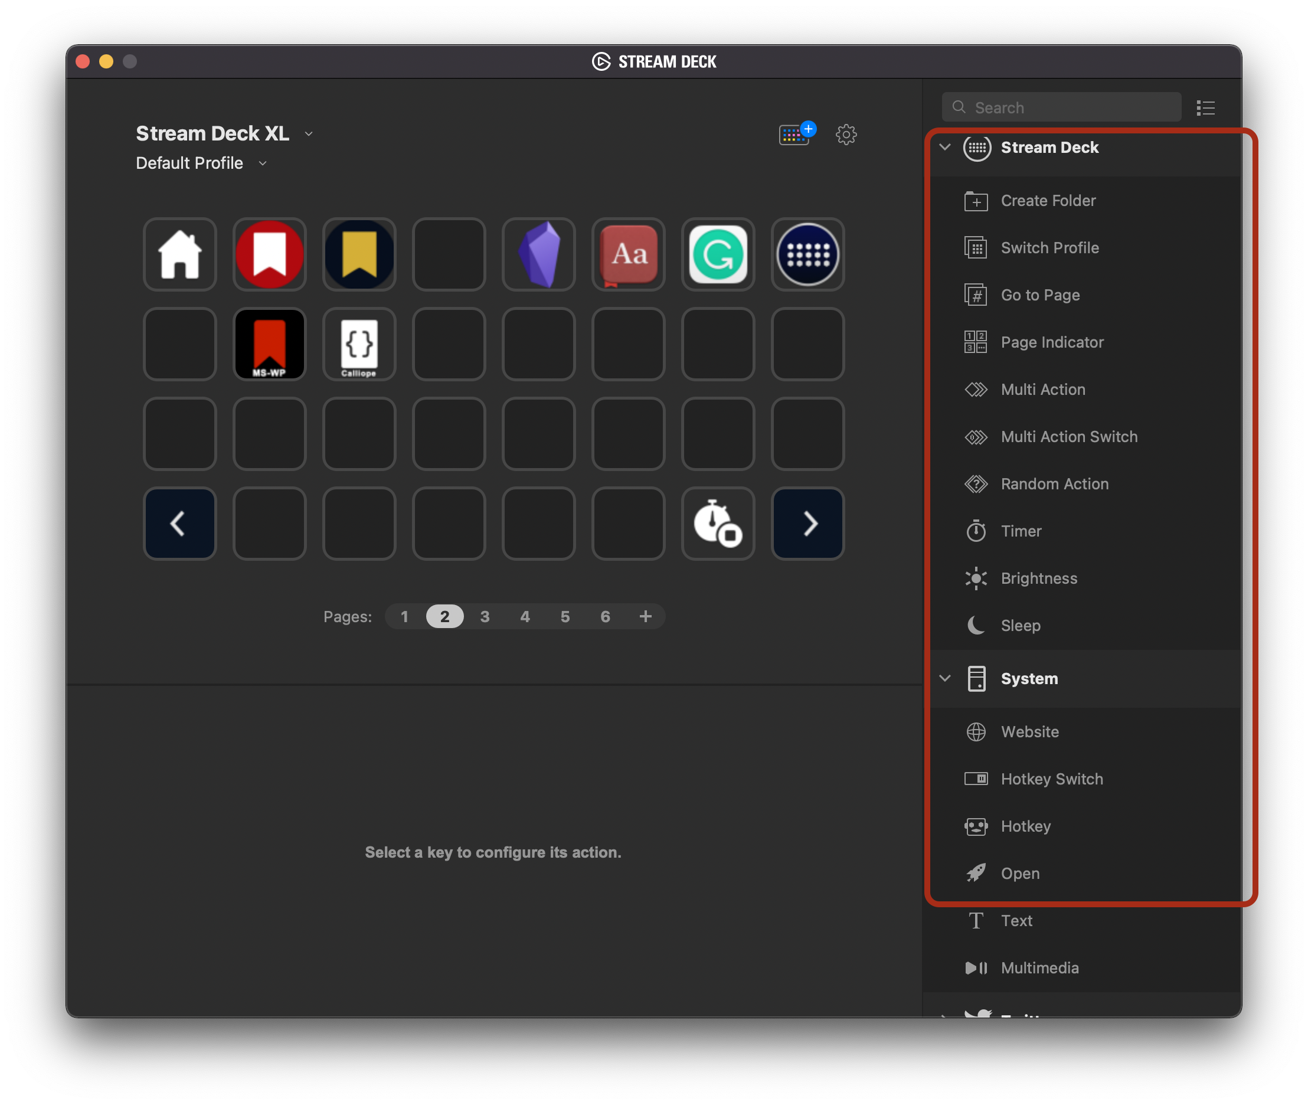
Task: Select the yellow bookmark key
Action: [359, 254]
